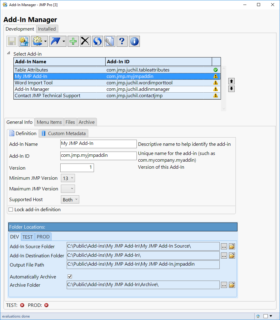Screen dimensions: 280x320
Task: Refresh the add-in list with the circular arrows
Action: 97,41
